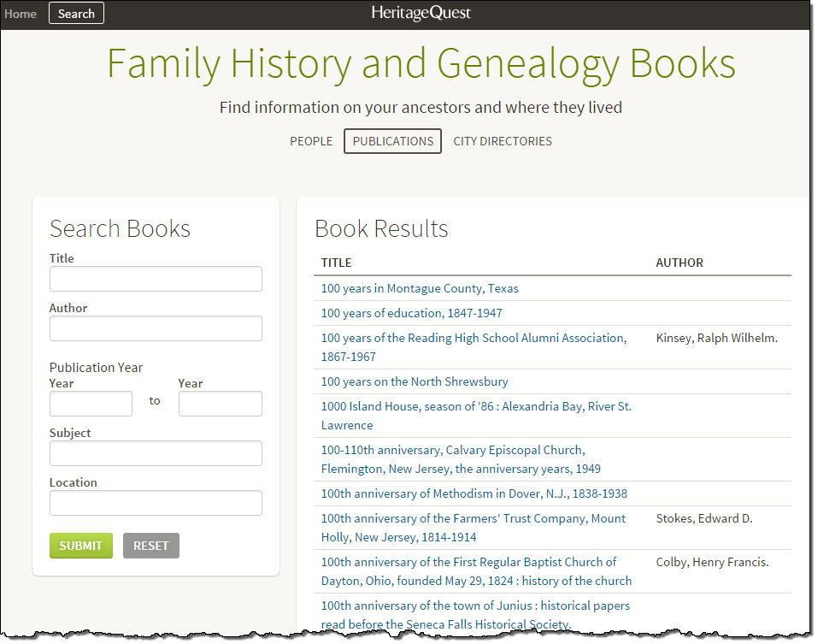The width and height of the screenshot is (818, 644).
Task: Click into the Author search field
Action: click(x=156, y=328)
